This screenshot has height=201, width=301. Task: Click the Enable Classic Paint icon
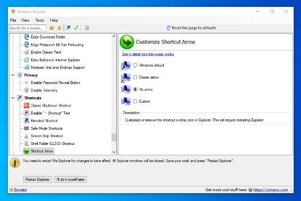27,52
